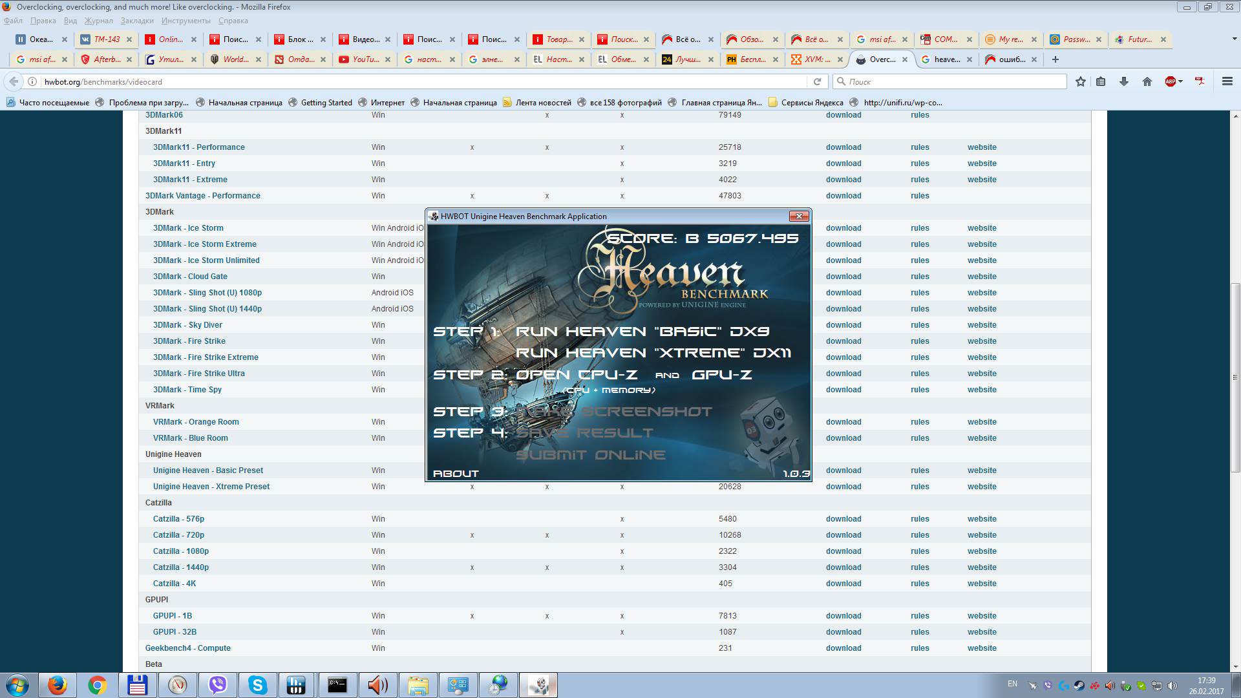
Task: Open the Правка menu
Action: 43,21
